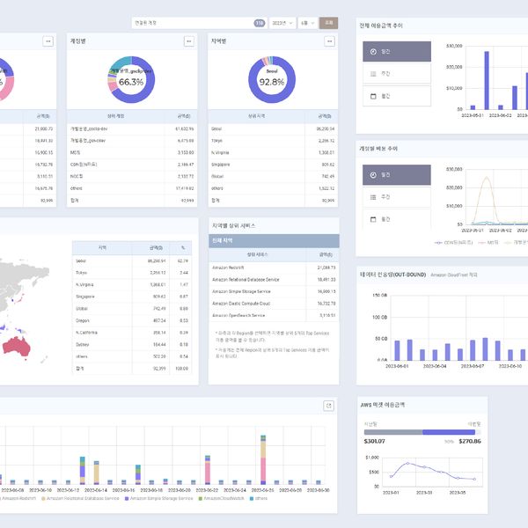The width and height of the screenshot is (528, 528).
Task: Click the export icon above the stacked bar chart
Action: tap(329, 406)
